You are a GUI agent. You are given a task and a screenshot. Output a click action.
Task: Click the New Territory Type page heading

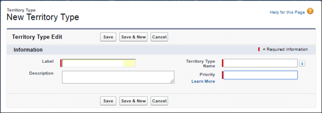[43, 17]
